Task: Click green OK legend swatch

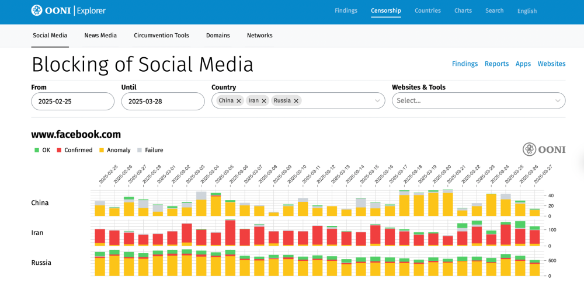Action: pos(37,151)
